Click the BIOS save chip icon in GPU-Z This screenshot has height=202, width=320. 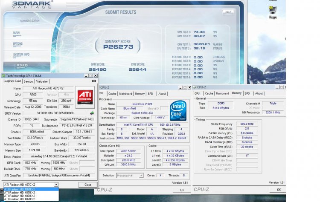point(92,113)
